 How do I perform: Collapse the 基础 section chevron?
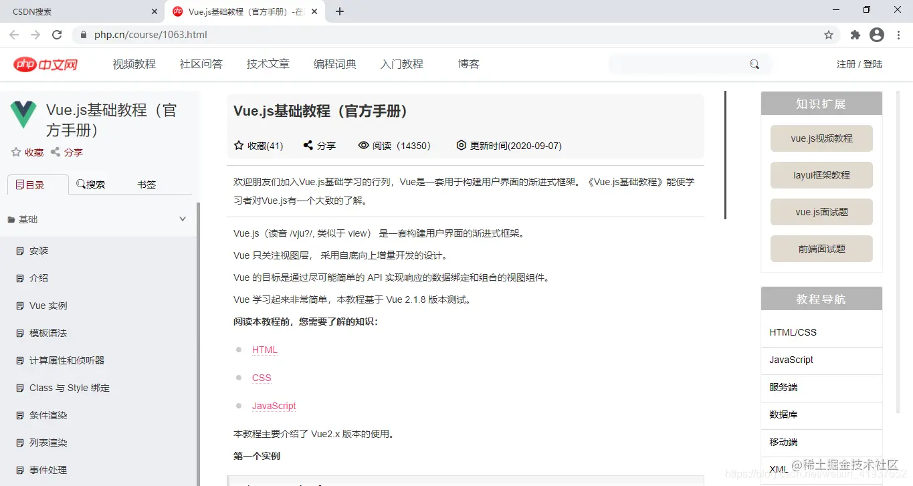point(183,219)
